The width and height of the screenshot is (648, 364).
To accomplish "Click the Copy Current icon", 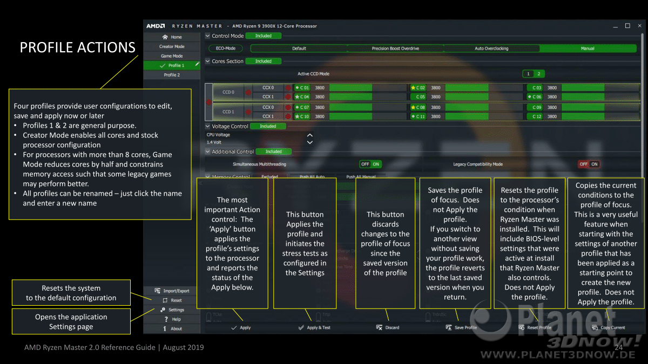I will pyautogui.click(x=595, y=327).
